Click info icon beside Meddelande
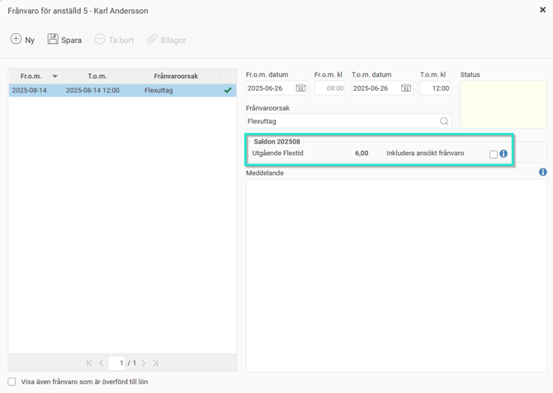 tap(542, 173)
